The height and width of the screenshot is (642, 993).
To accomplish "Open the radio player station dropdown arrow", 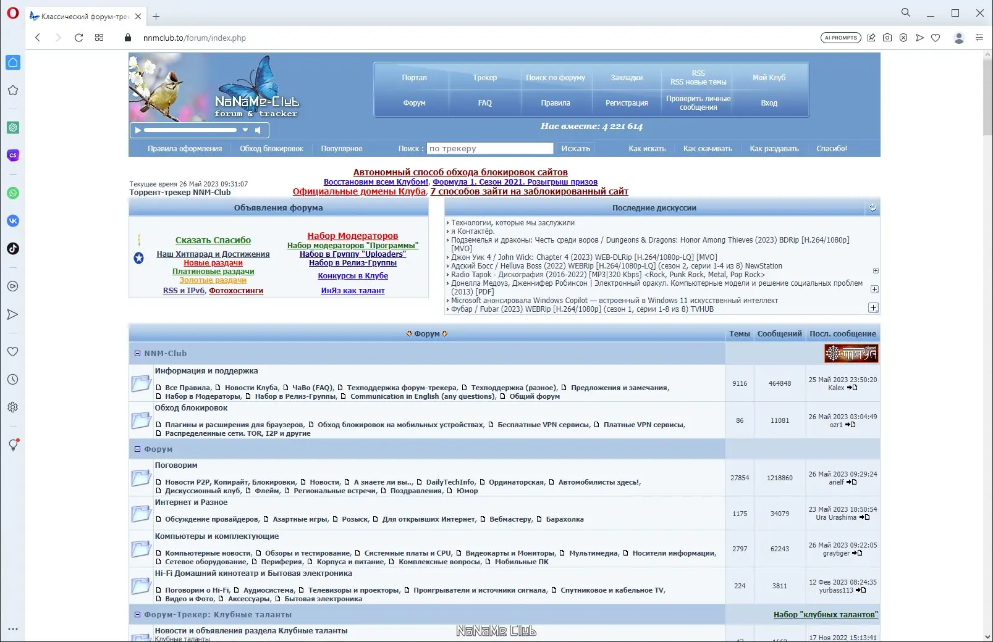I will (245, 130).
